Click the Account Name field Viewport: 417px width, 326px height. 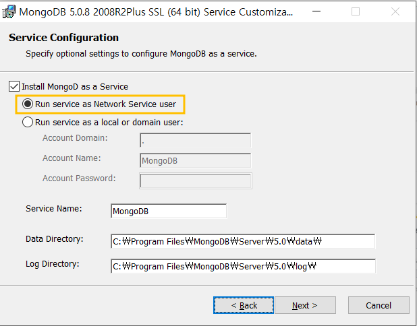pos(195,160)
